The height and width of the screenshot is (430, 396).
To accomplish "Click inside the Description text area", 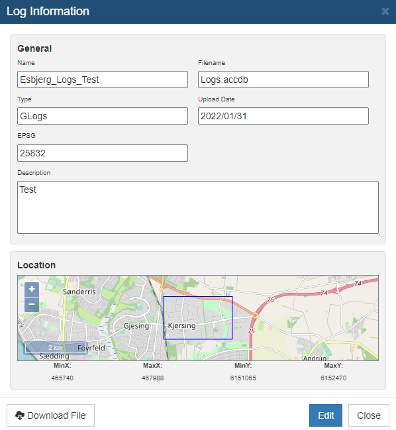I will (198, 207).
